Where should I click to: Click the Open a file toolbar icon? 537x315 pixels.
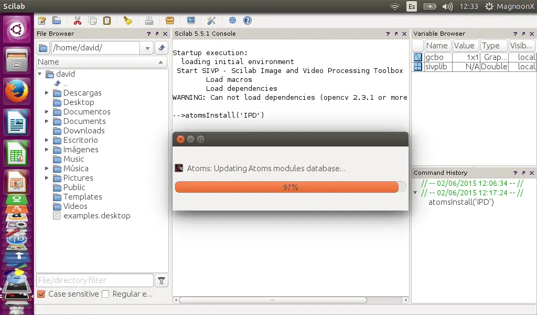(x=57, y=20)
